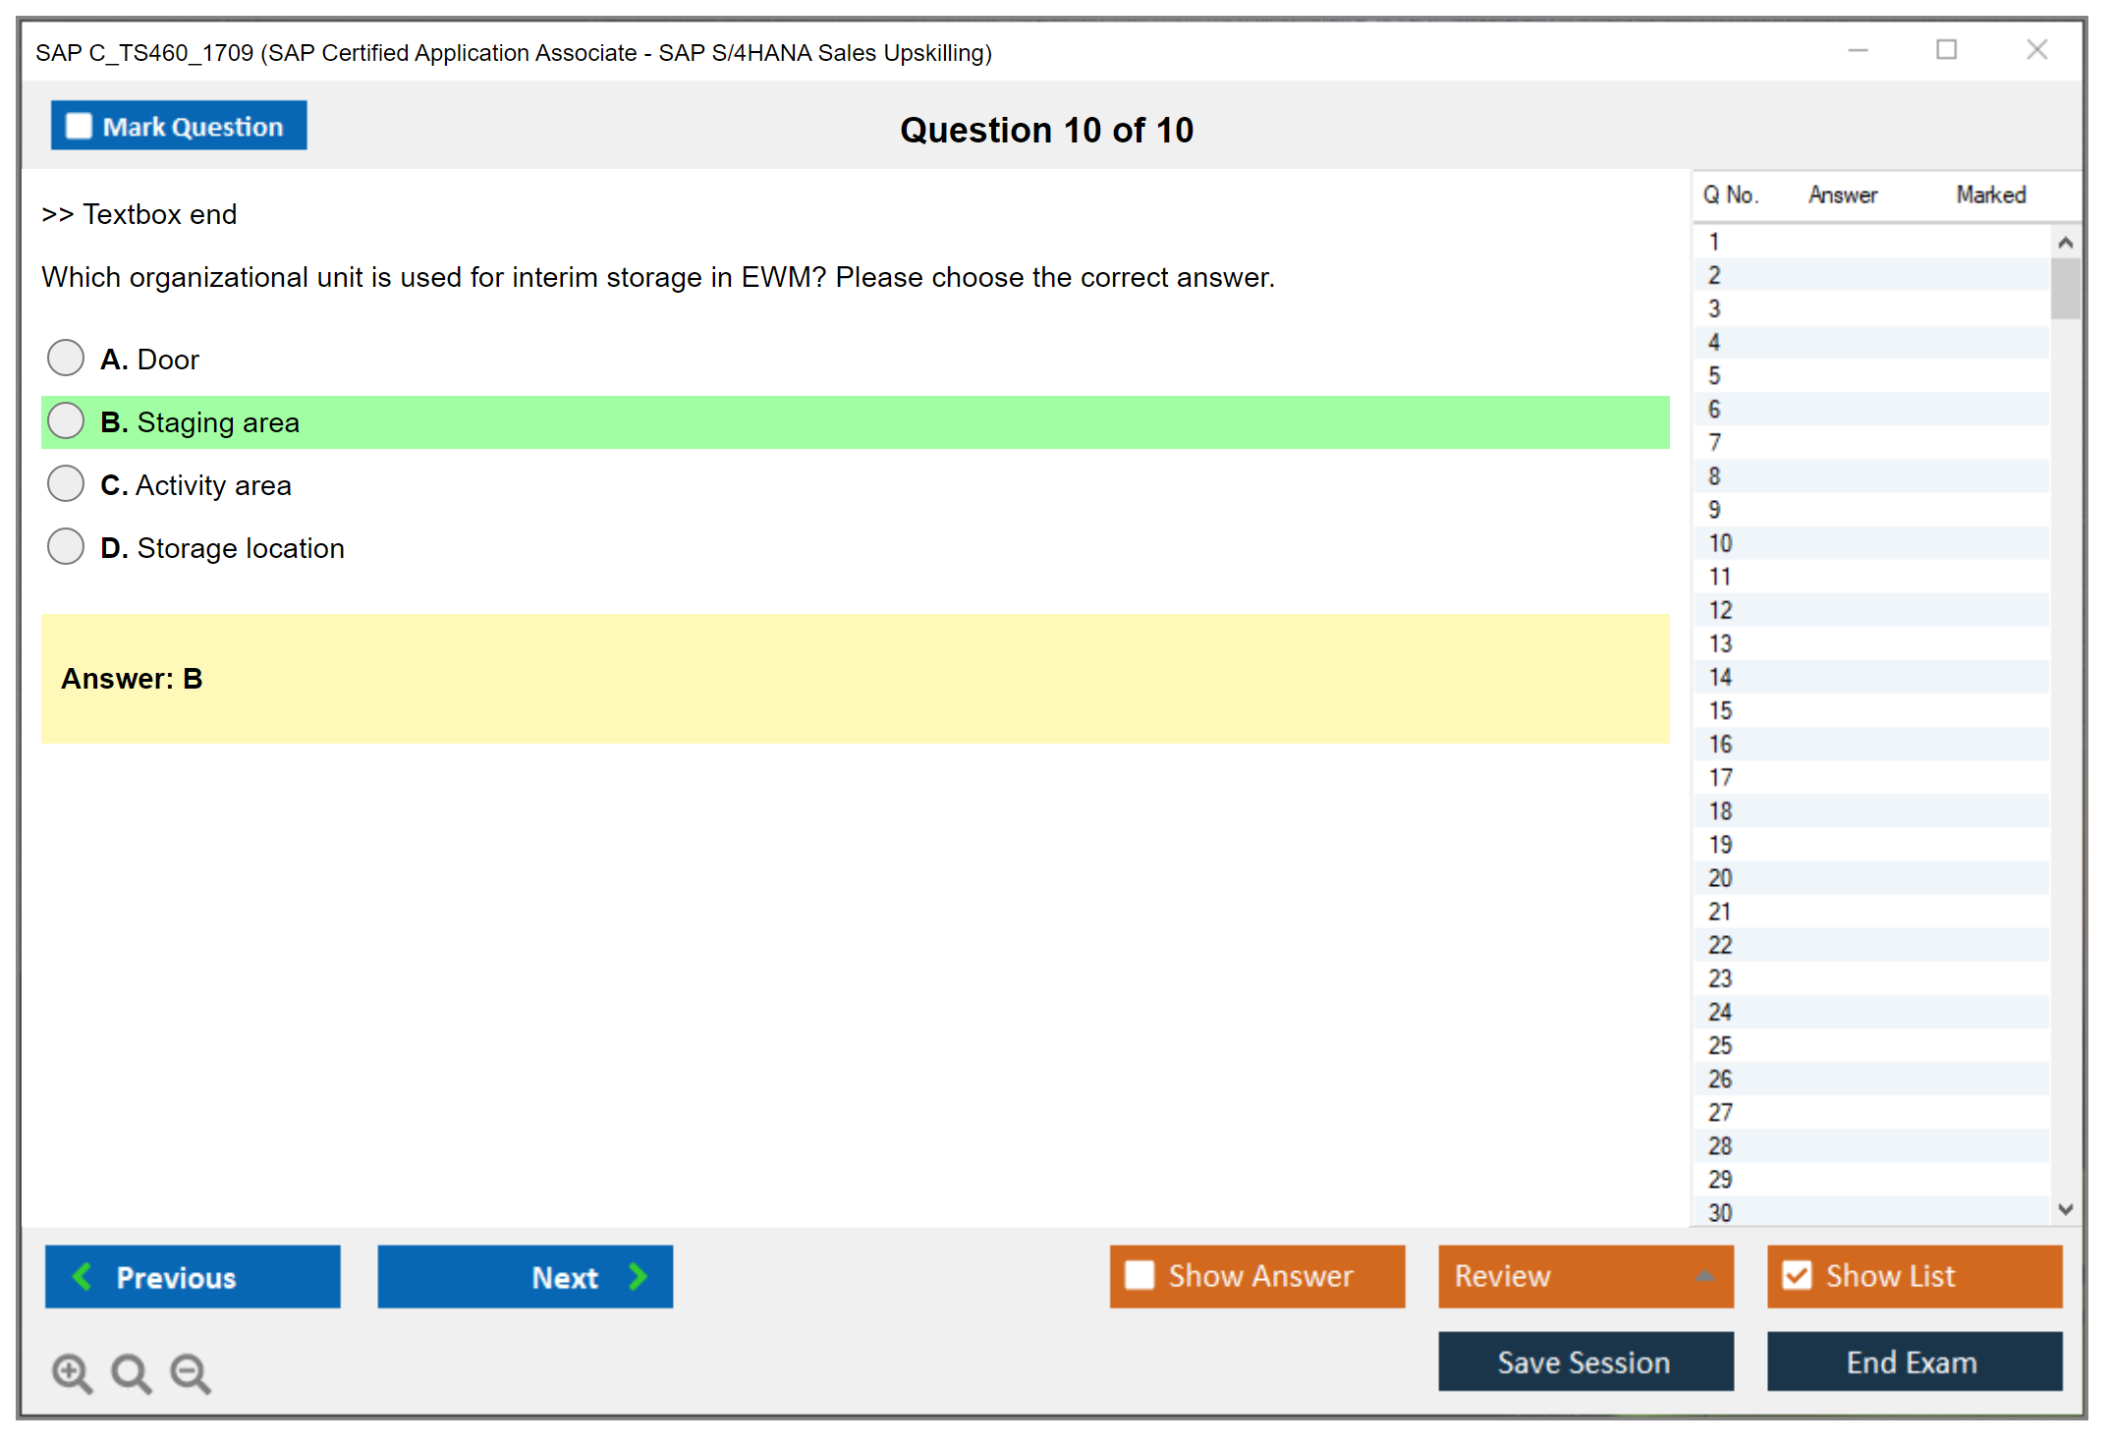Select option A. Door

[66, 359]
